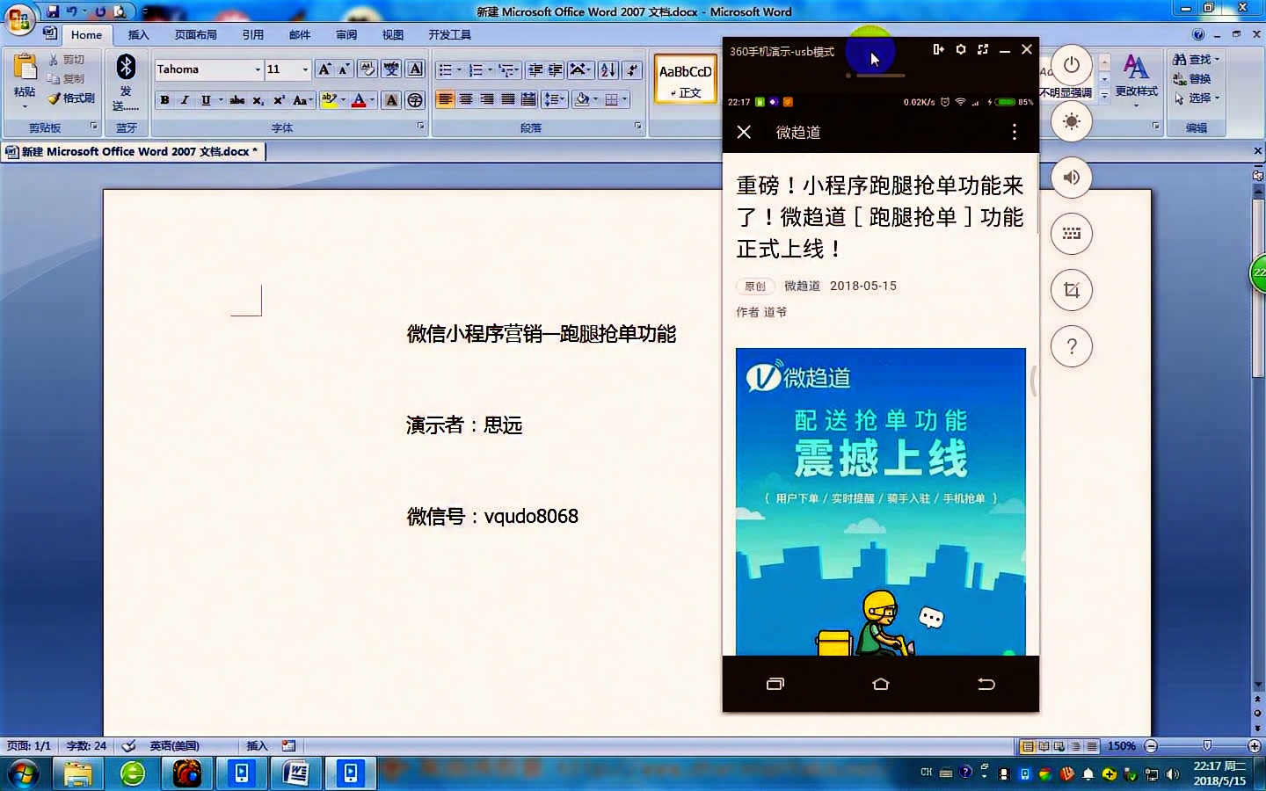Open font size dropdown
The height and width of the screenshot is (791, 1266).
click(305, 69)
